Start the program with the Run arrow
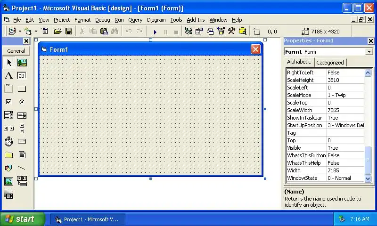This screenshot has width=377, height=226. pos(155,32)
